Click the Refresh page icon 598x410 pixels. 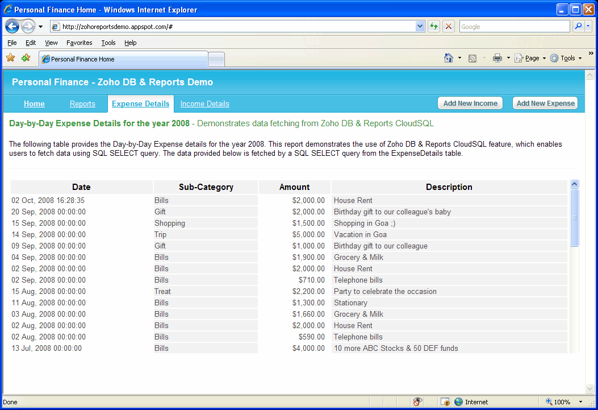[x=434, y=26]
